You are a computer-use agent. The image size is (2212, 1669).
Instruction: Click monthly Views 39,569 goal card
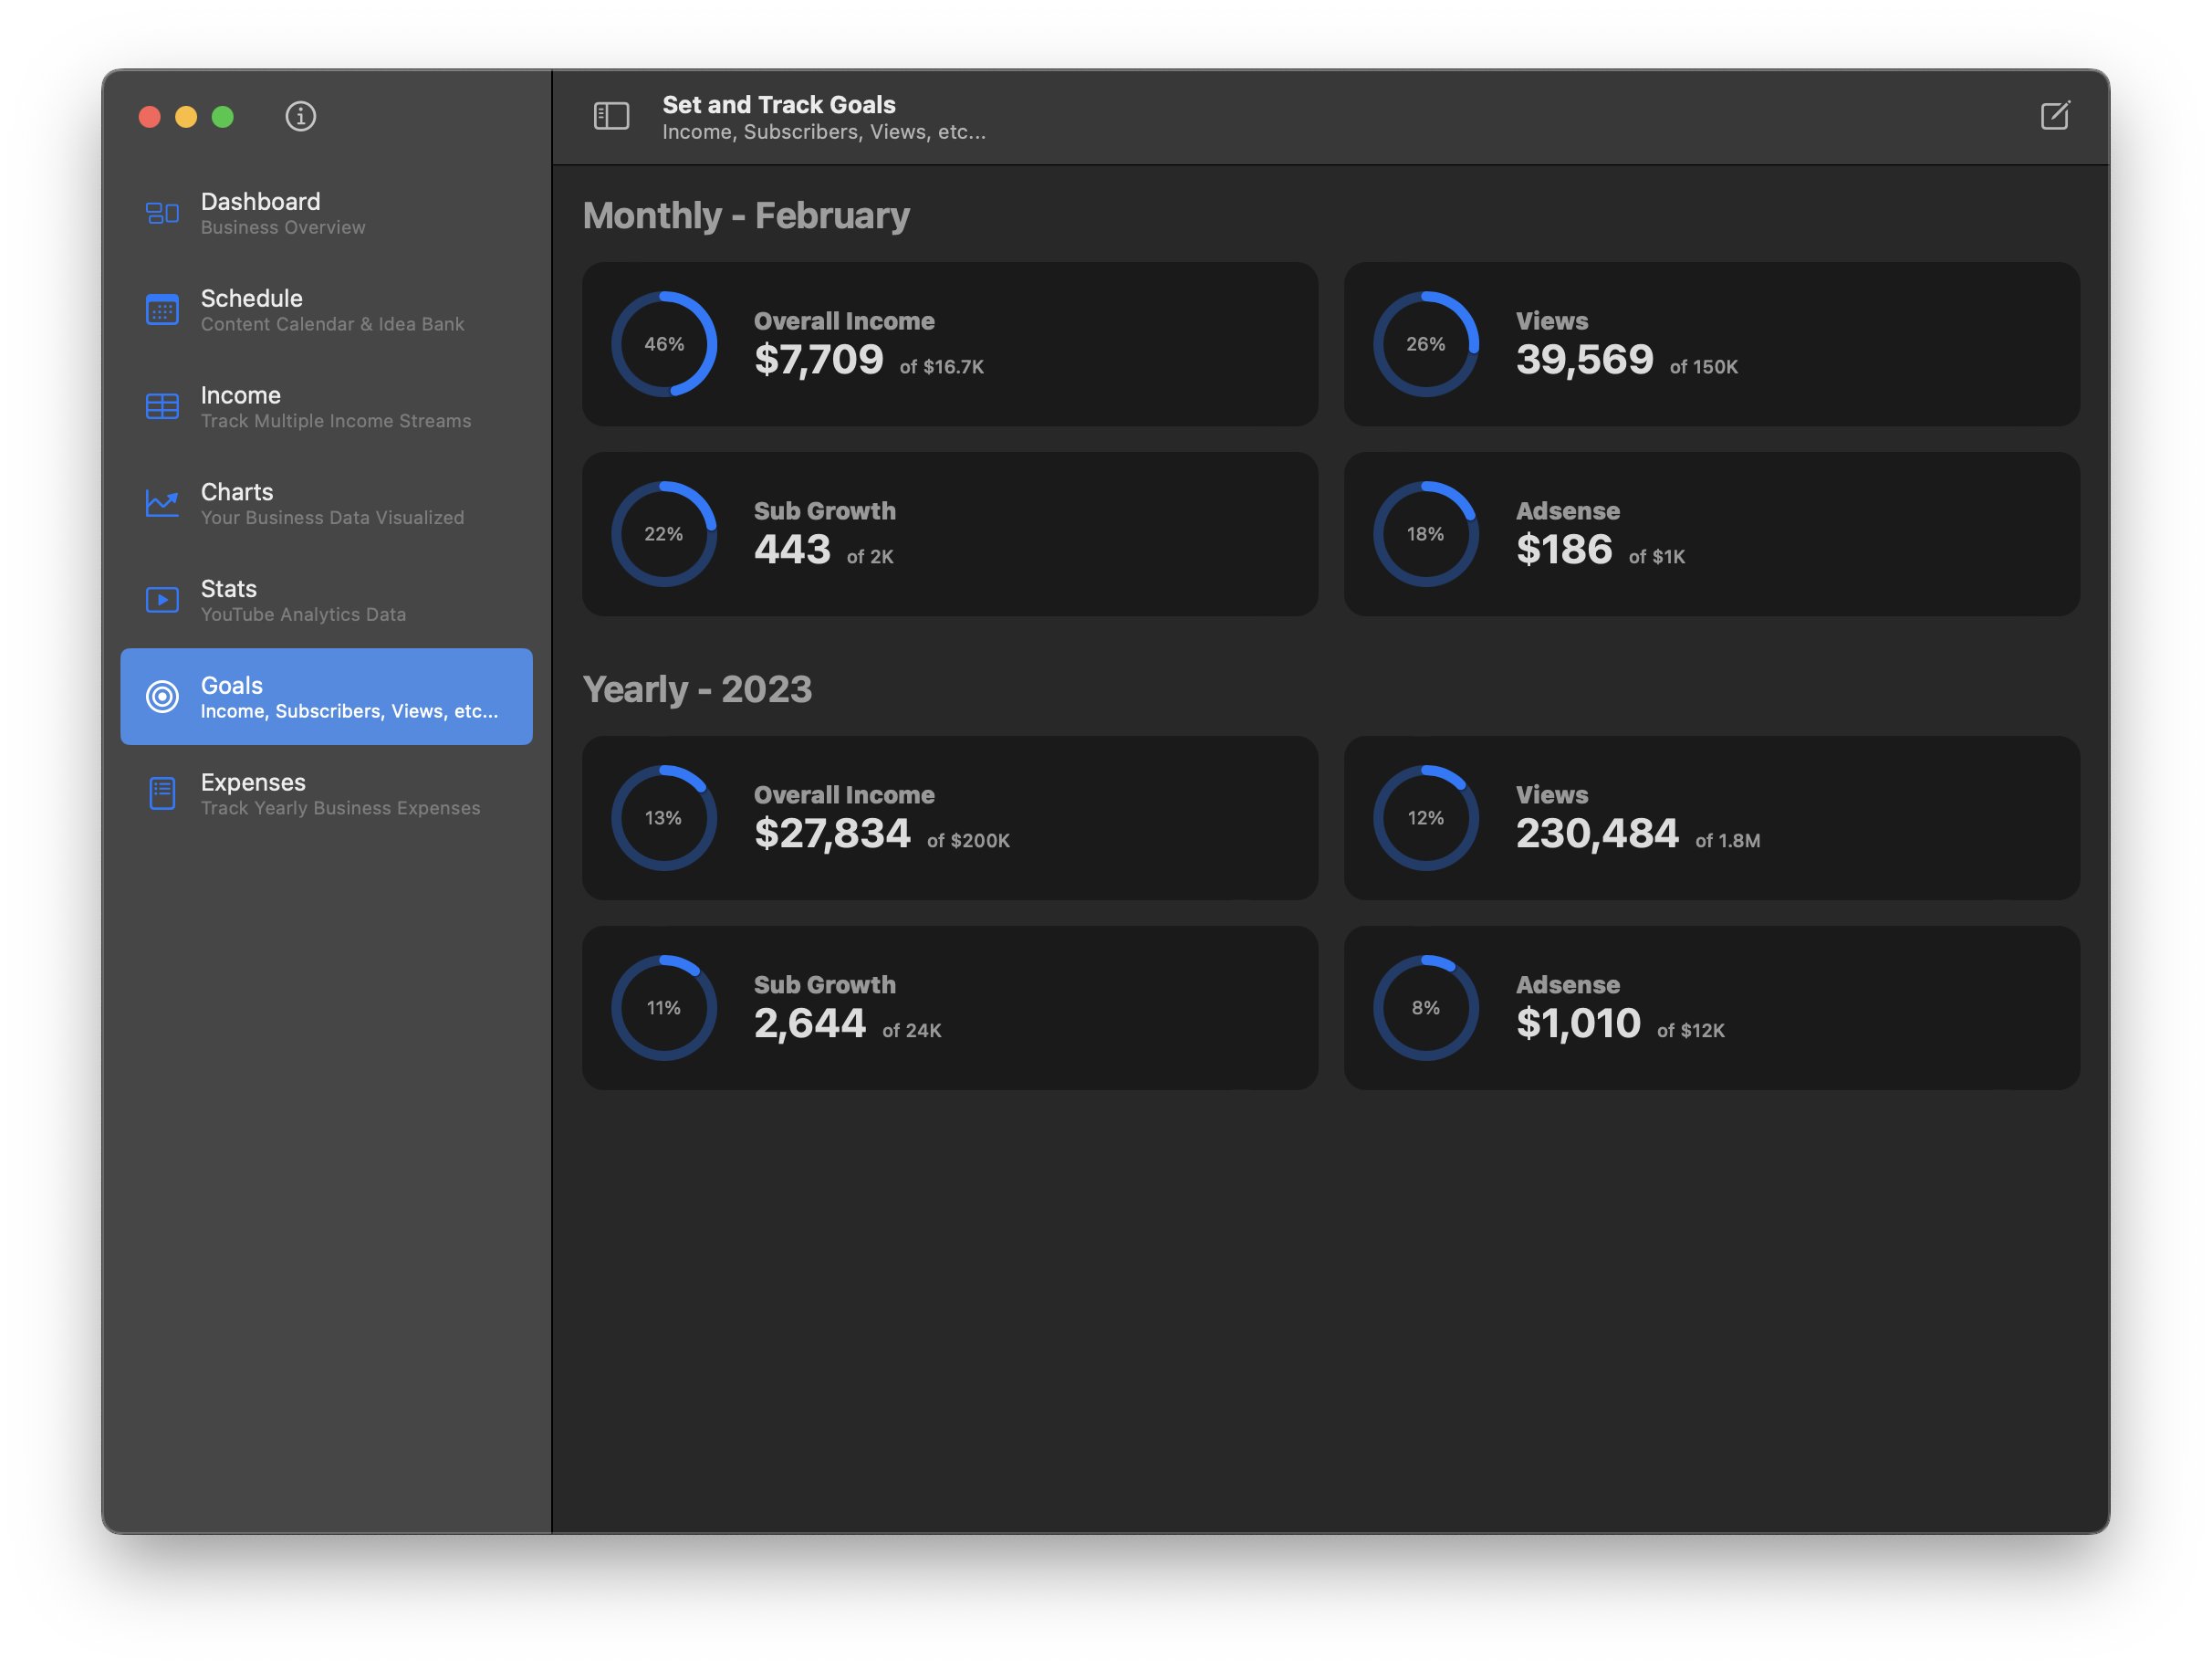pos(1710,344)
